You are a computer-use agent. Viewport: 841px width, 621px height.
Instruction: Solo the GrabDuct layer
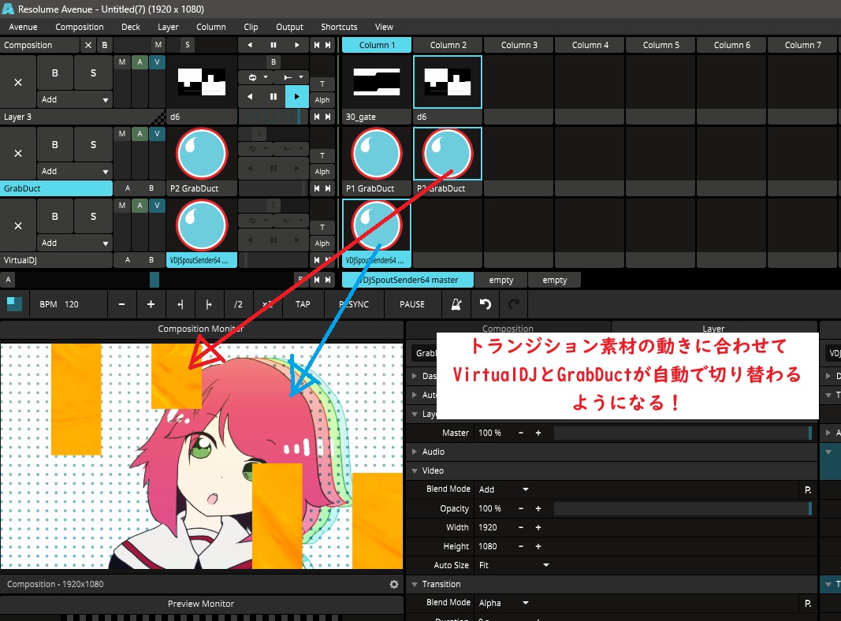pyautogui.click(x=93, y=145)
